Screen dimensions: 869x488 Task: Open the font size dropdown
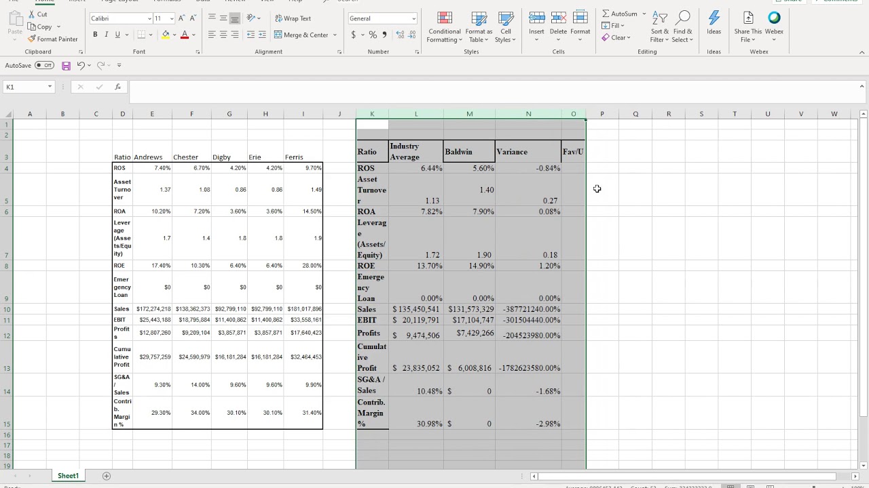pyautogui.click(x=172, y=18)
